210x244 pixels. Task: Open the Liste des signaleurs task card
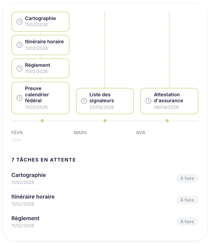105,101
